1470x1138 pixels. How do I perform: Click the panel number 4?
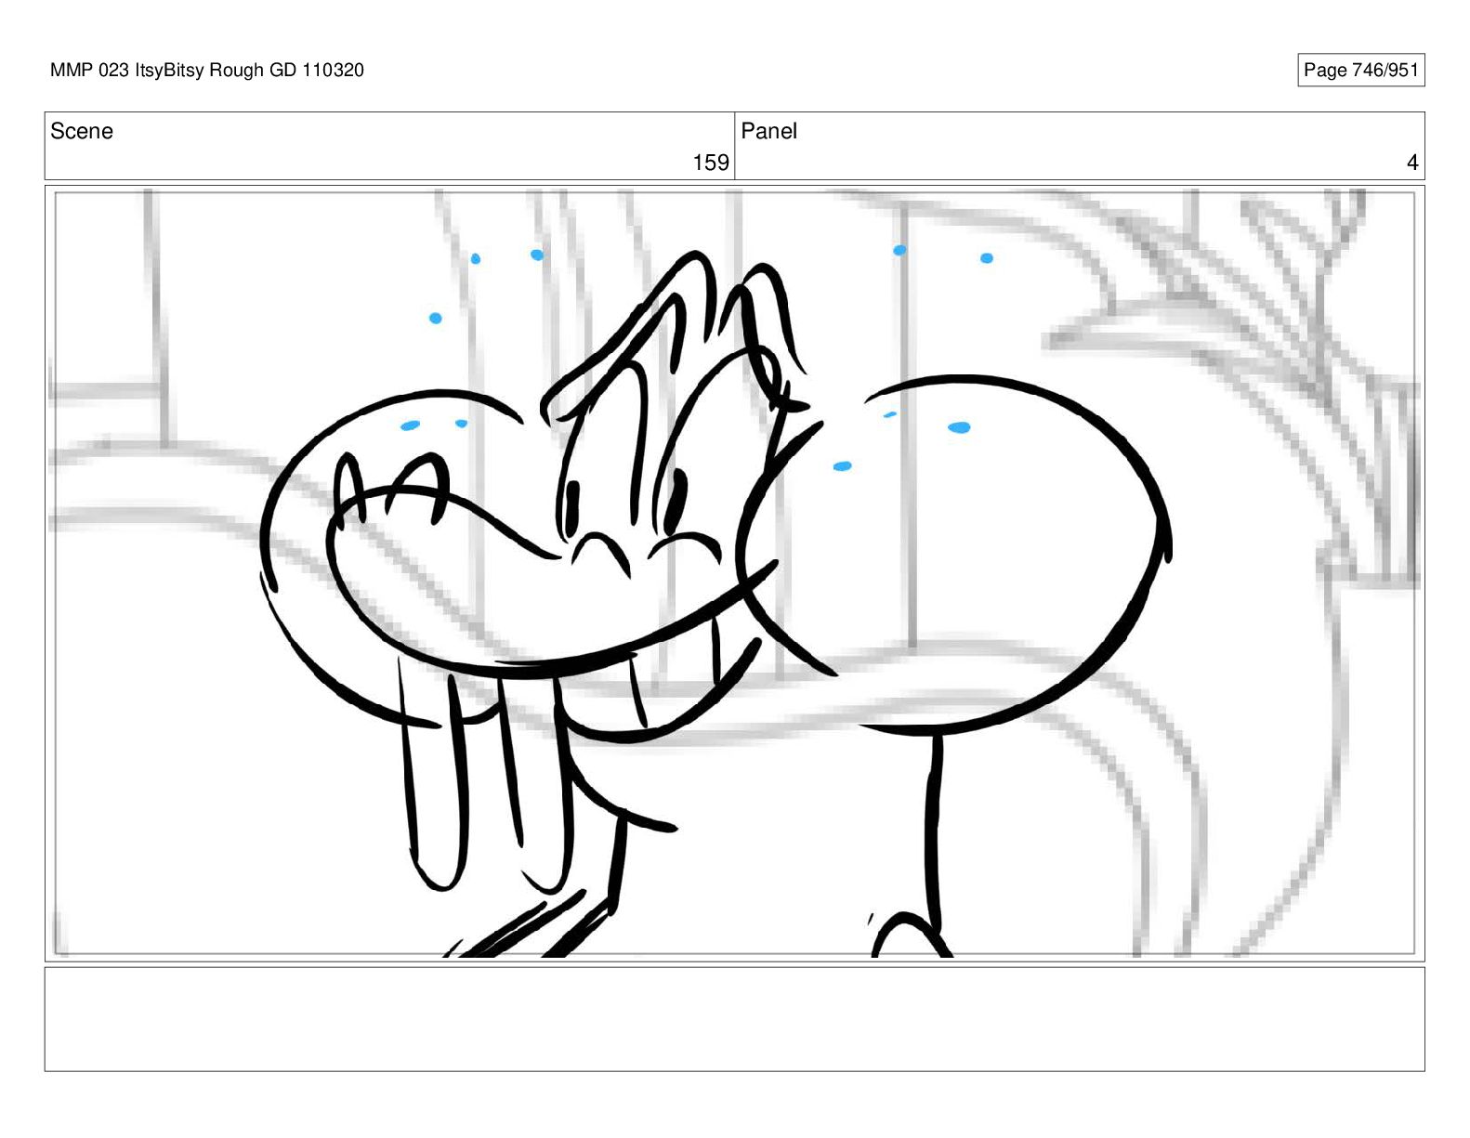pyautogui.click(x=1412, y=163)
